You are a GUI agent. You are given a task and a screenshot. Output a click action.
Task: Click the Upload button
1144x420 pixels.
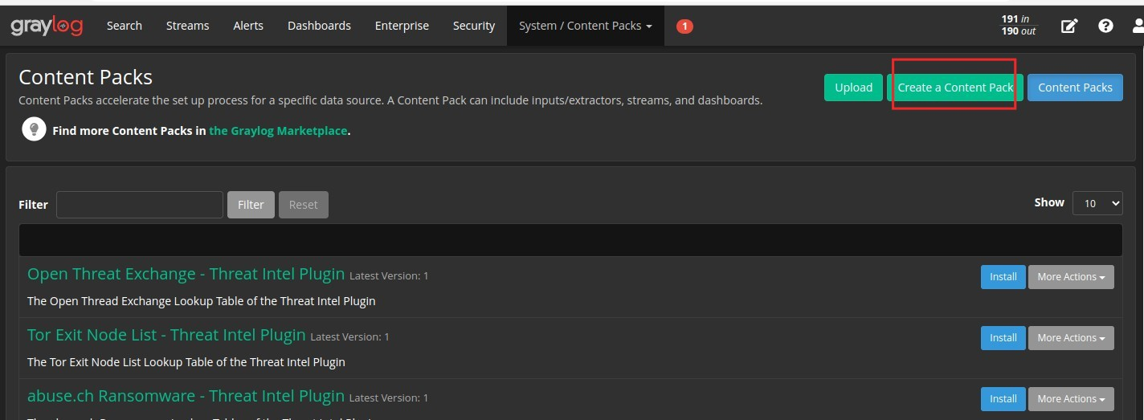853,88
